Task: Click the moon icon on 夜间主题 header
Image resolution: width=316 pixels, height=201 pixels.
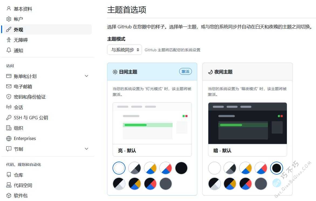Action: coord(211,72)
